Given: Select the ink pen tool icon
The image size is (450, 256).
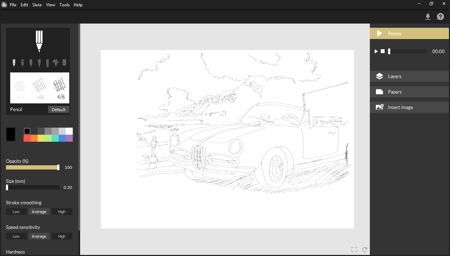Looking at the screenshot, I should pyautogui.click(x=22, y=63).
